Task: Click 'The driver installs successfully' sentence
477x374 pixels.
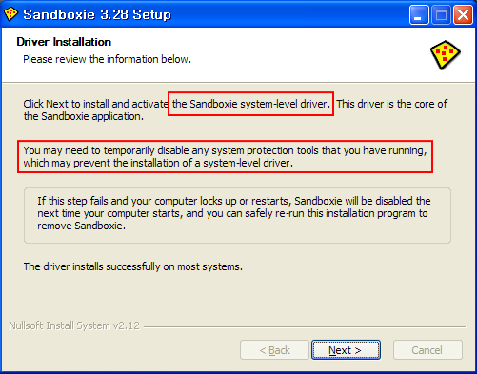Action: click(133, 266)
